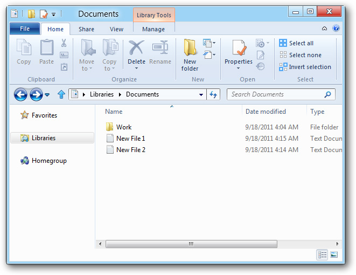Image resolution: width=356 pixels, height=275 pixels.
Task: Click Invert selection
Action: pyautogui.click(x=305, y=67)
